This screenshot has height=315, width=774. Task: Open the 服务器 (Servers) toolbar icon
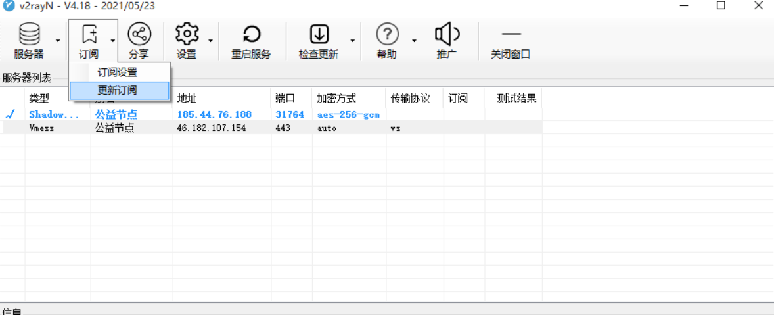pos(29,35)
